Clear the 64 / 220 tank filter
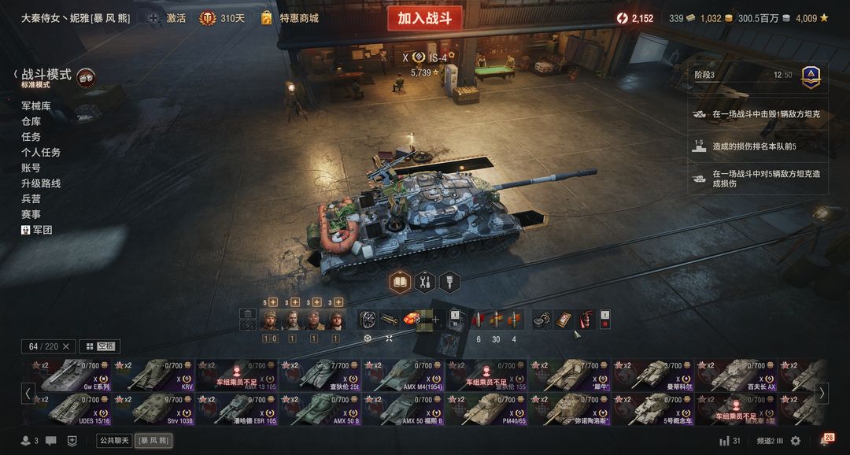 [x=66, y=346]
